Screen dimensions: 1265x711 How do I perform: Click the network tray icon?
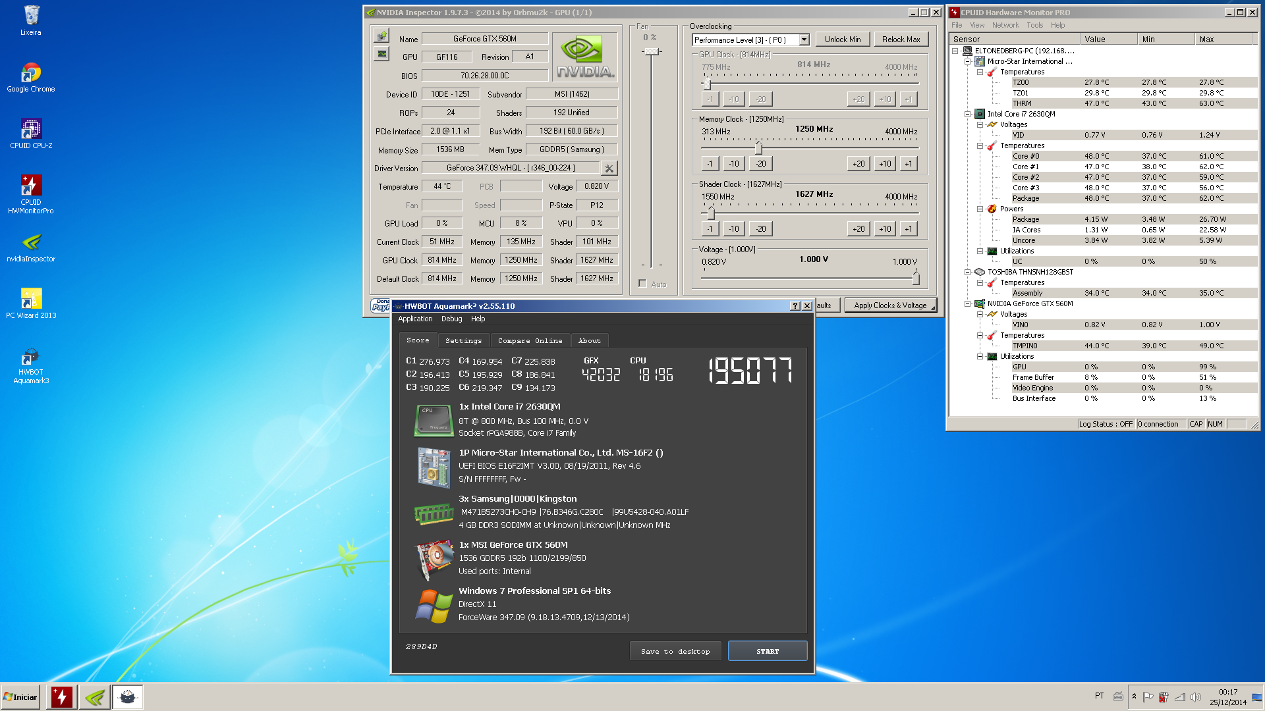(1180, 697)
